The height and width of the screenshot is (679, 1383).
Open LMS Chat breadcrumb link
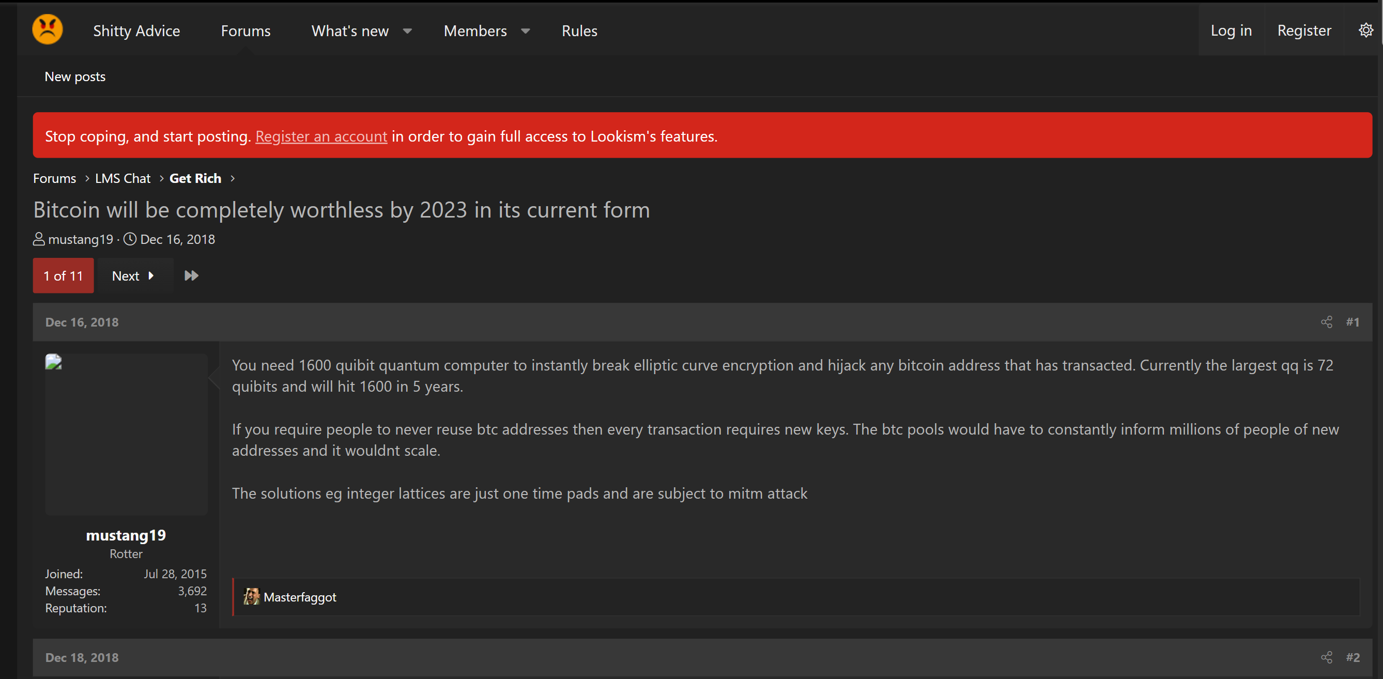coord(123,178)
